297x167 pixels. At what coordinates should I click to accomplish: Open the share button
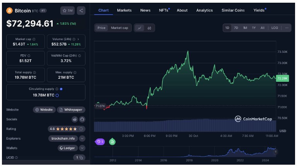[81, 10]
